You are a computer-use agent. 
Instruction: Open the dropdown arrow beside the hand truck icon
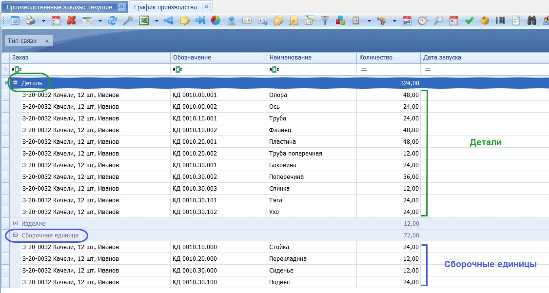click(394, 21)
